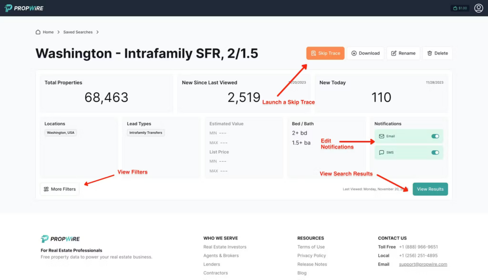Open the More Filters panel
Viewport: 488px width, 280px height.
tap(59, 189)
